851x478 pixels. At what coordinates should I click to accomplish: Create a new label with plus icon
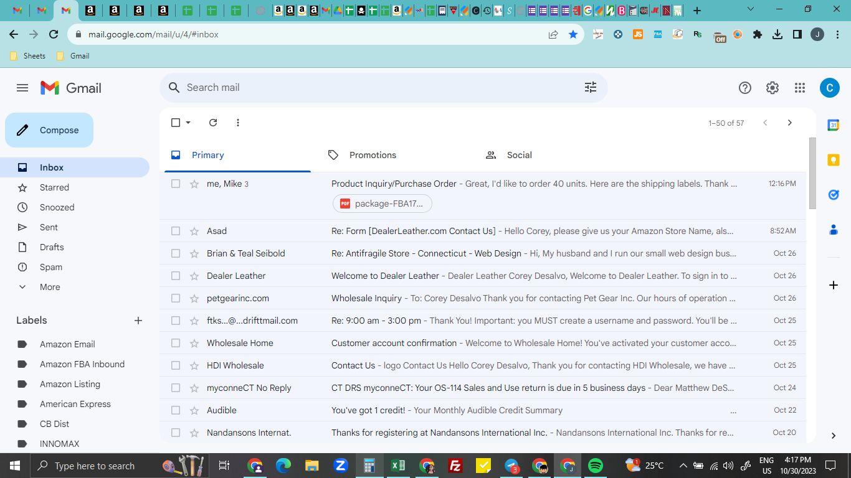point(138,321)
